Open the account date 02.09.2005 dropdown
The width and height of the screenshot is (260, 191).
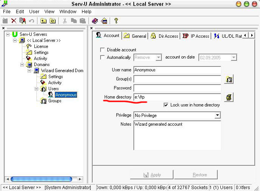click(234, 57)
